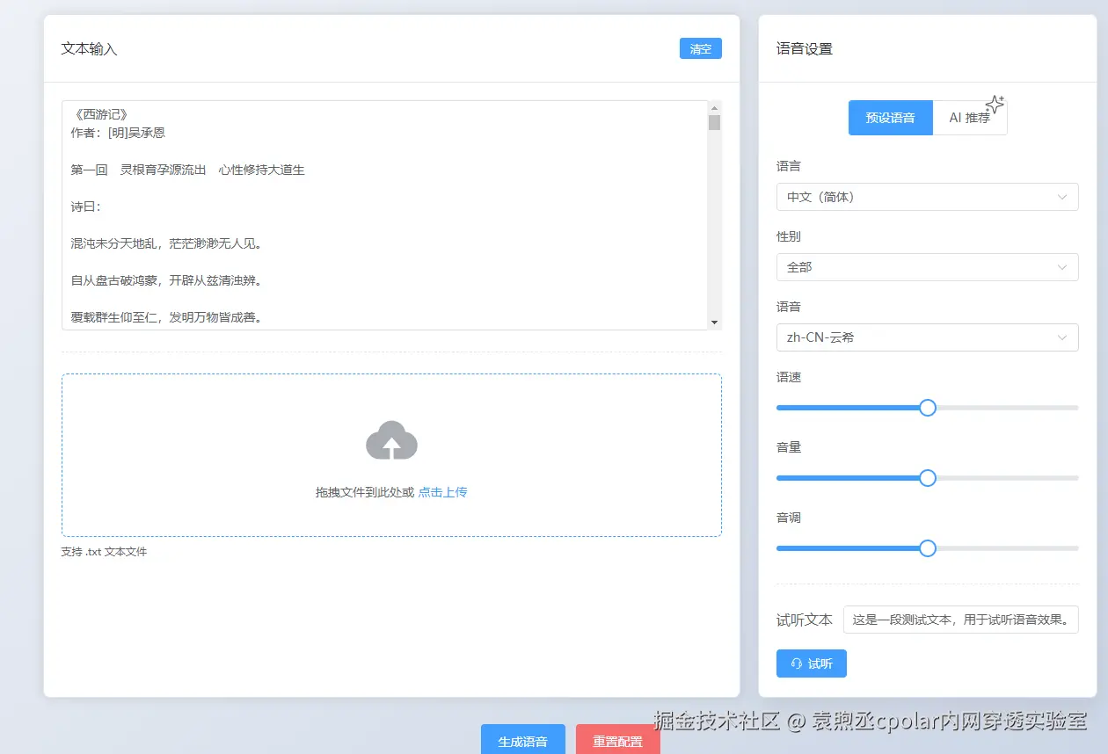Click the scrollbar down arrow in text area
Viewport: 1108px width, 754px height.
714,323
